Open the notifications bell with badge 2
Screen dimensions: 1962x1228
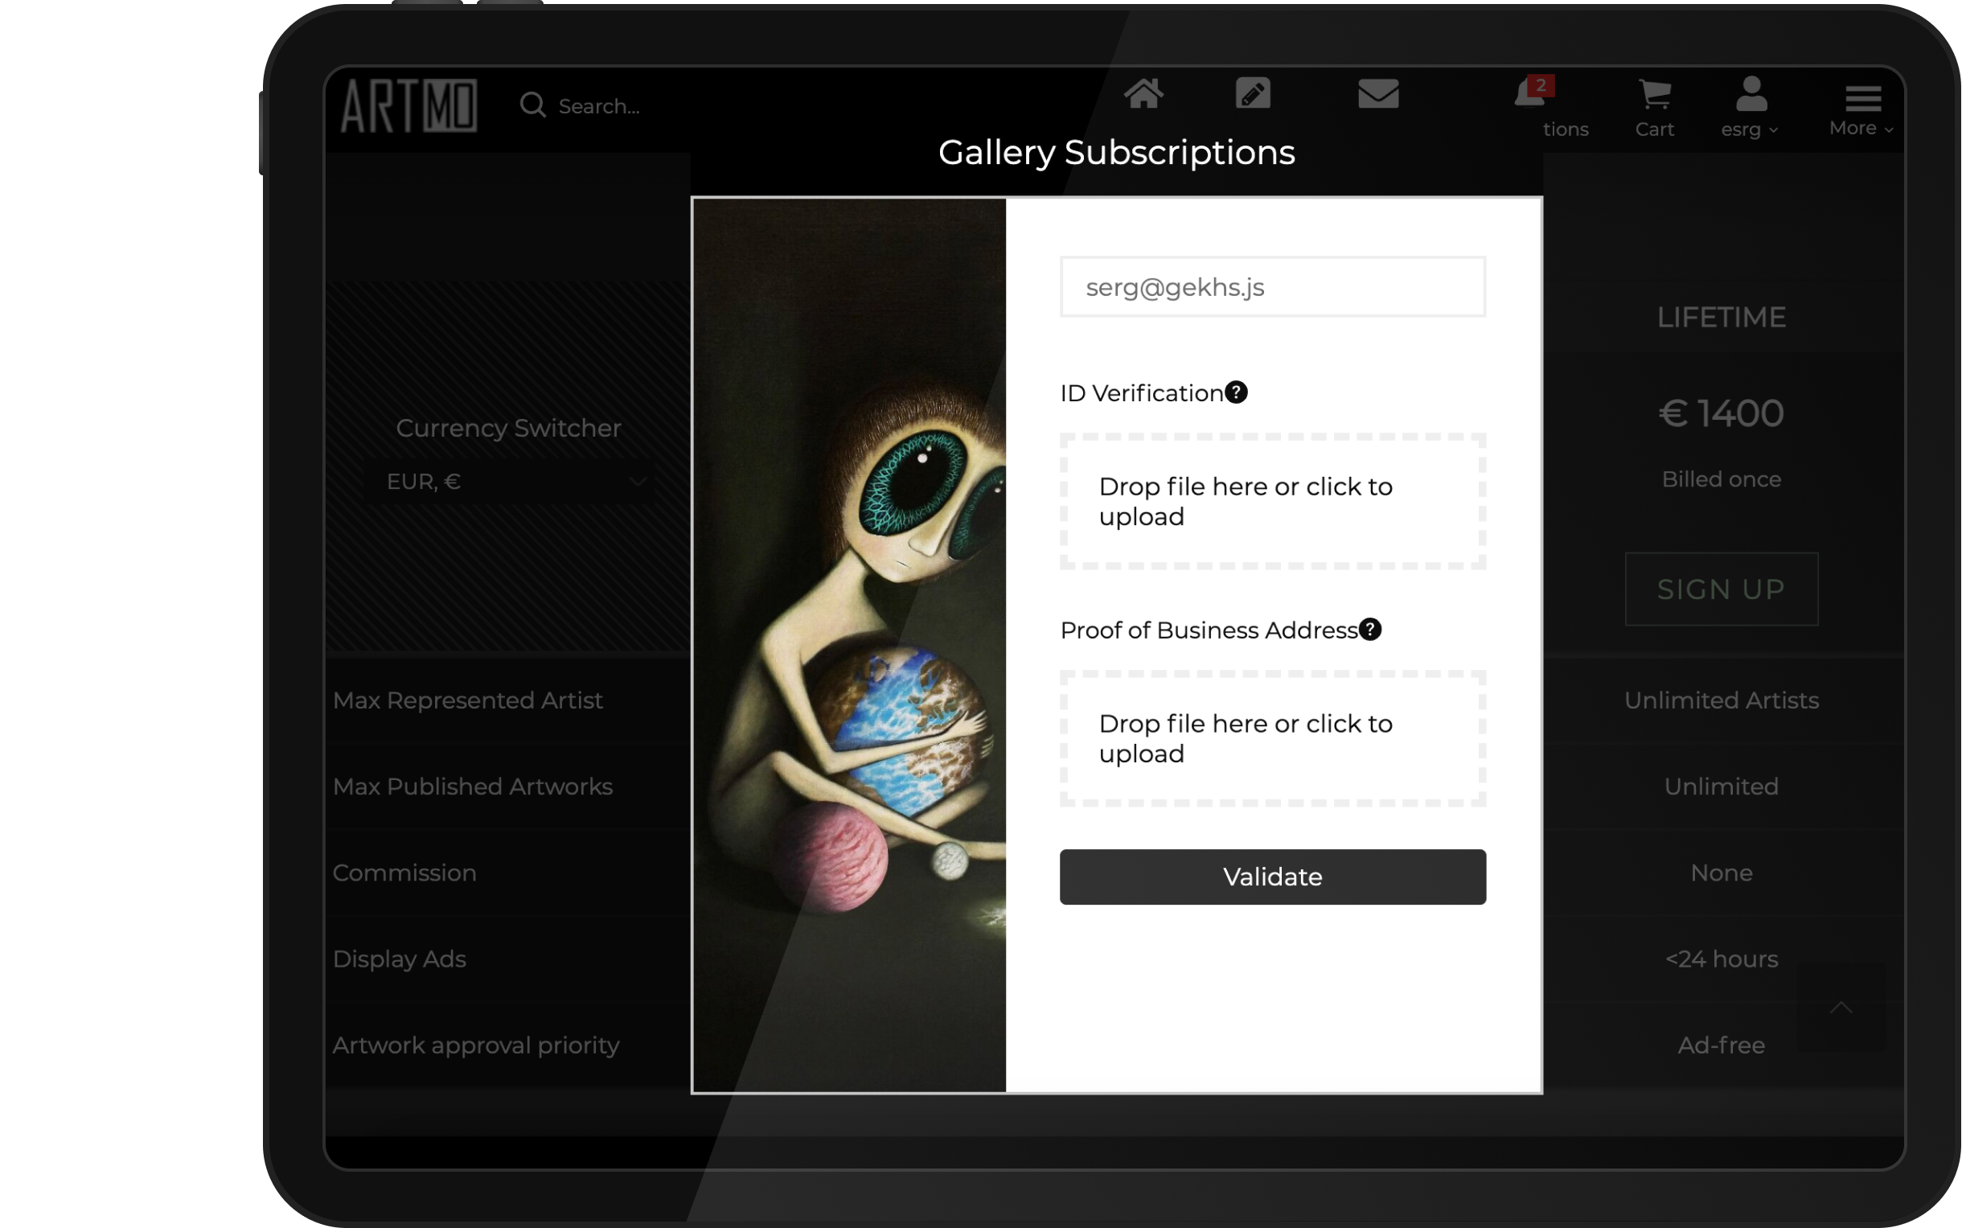click(1533, 92)
